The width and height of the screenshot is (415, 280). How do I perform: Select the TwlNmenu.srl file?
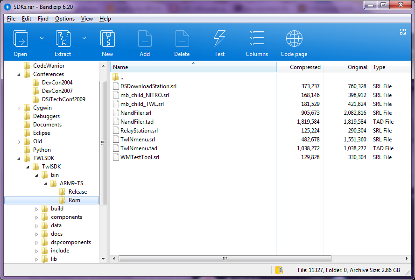coord(138,139)
